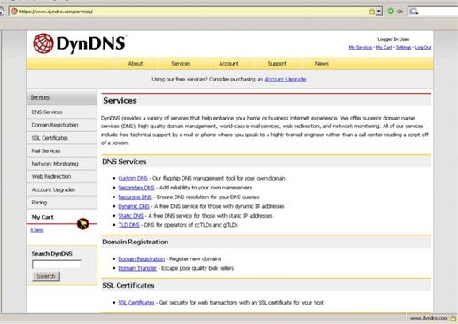This screenshot has width=458, height=324.
Task: Open the Domain Transfer link
Action: pyautogui.click(x=137, y=268)
